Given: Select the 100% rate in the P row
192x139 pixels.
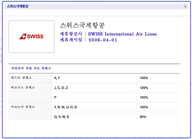Looking at the screenshot, I should point(144,97).
